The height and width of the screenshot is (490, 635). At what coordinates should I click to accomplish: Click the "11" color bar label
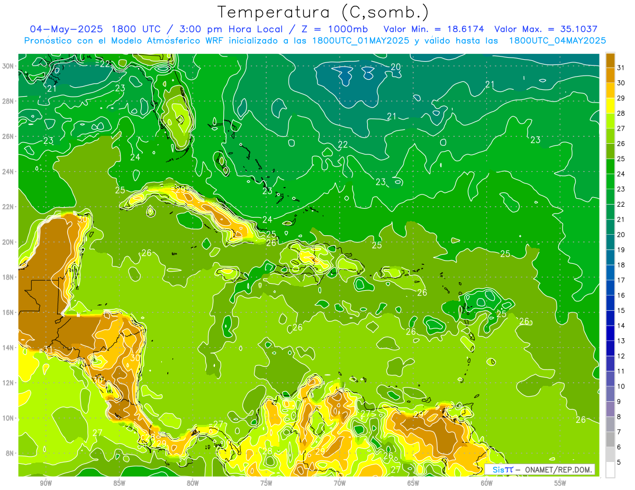click(621, 372)
